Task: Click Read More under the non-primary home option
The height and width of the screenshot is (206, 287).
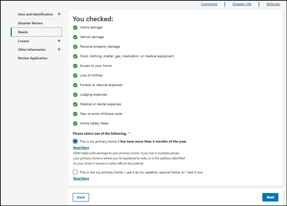Action: [x=81, y=179]
